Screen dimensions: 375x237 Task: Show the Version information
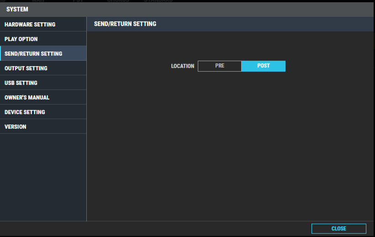point(16,127)
